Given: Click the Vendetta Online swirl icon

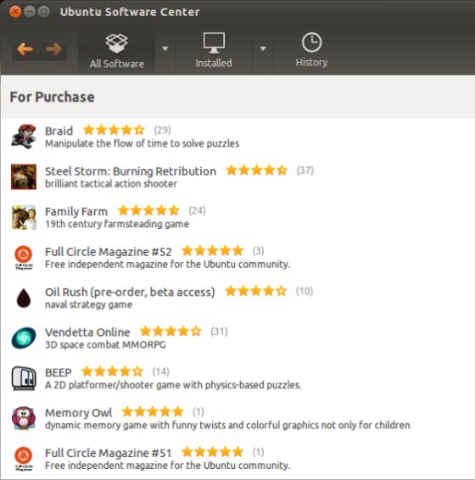Looking at the screenshot, I should pyautogui.click(x=24, y=338).
